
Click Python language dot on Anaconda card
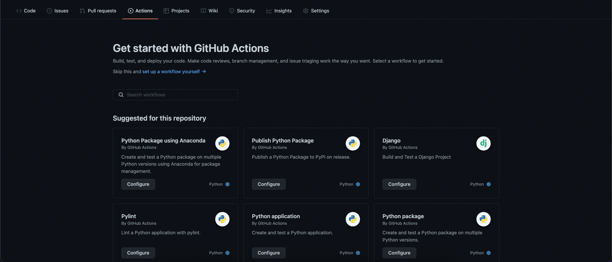227,184
